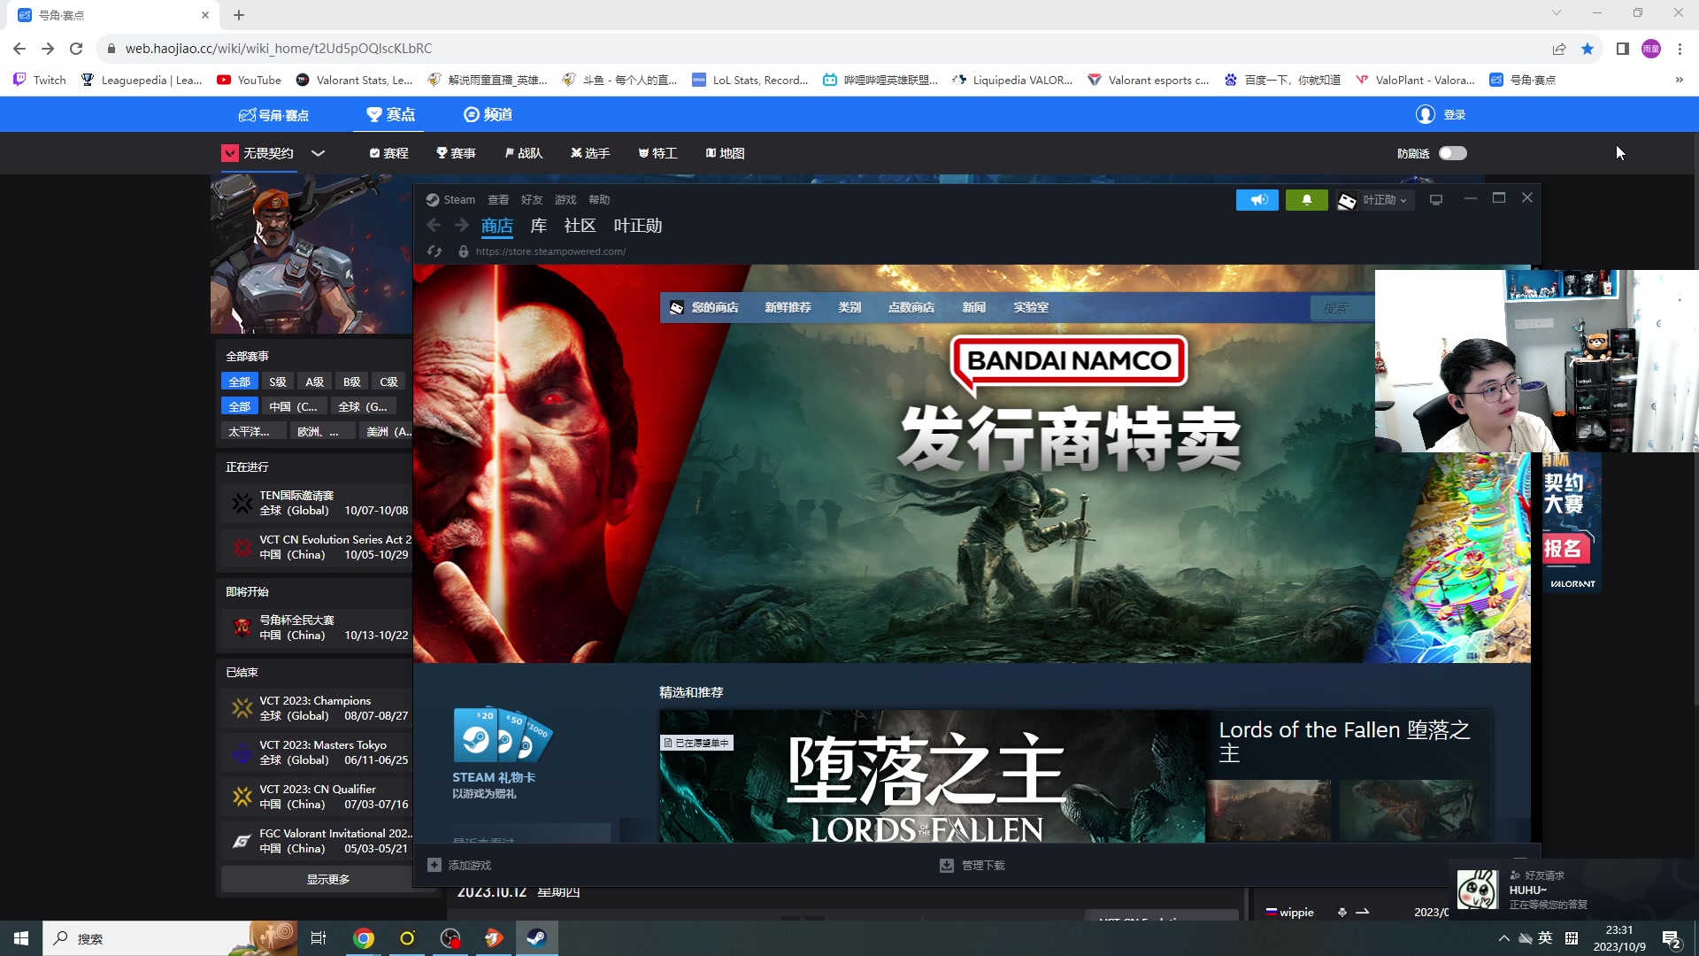Open Steam from the Windows taskbar

point(536,937)
